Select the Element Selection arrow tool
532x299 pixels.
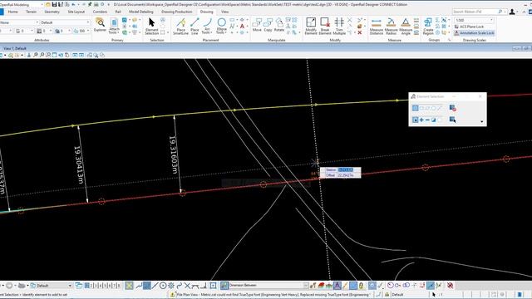pyautogui.click(x=151, y=26)
